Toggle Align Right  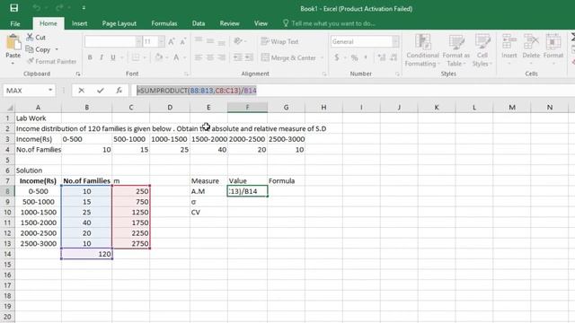pyautogui.click(x=221, y=57)
